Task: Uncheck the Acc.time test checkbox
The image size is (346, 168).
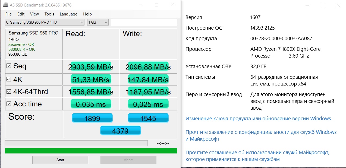Action: (9, 104)
